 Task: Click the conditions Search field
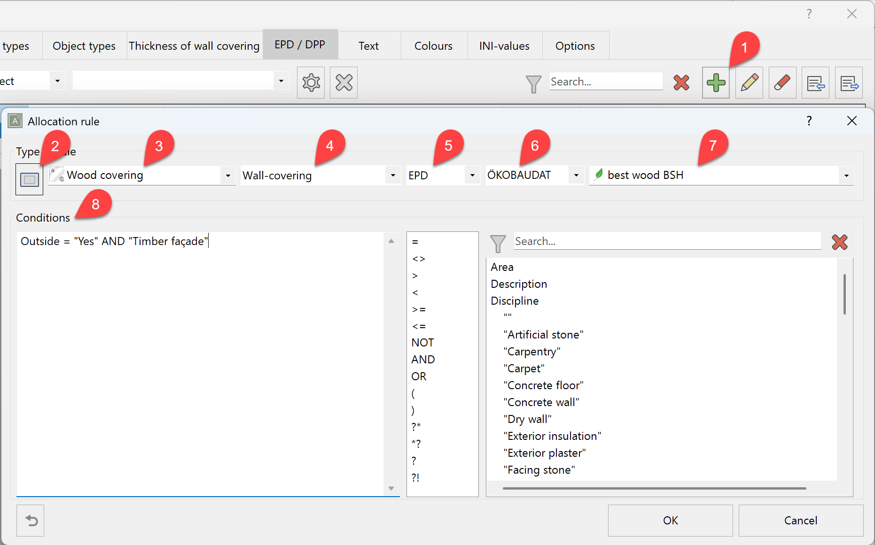[667, 241]
